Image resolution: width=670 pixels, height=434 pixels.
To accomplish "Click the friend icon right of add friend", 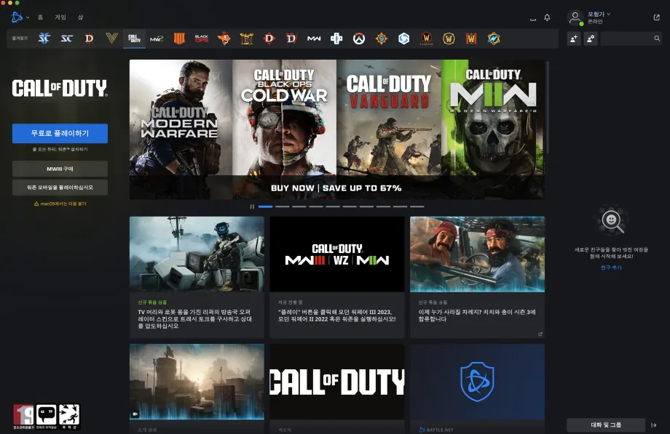I will pos(591,39).
